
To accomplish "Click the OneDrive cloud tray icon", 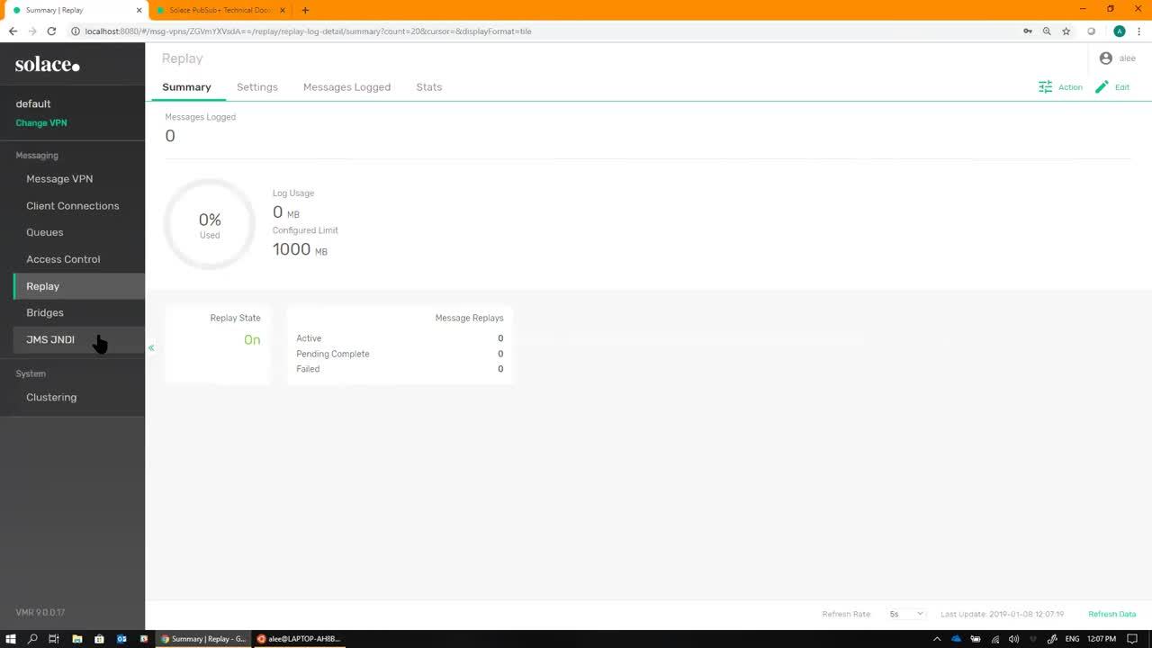I will pos(956,639).
